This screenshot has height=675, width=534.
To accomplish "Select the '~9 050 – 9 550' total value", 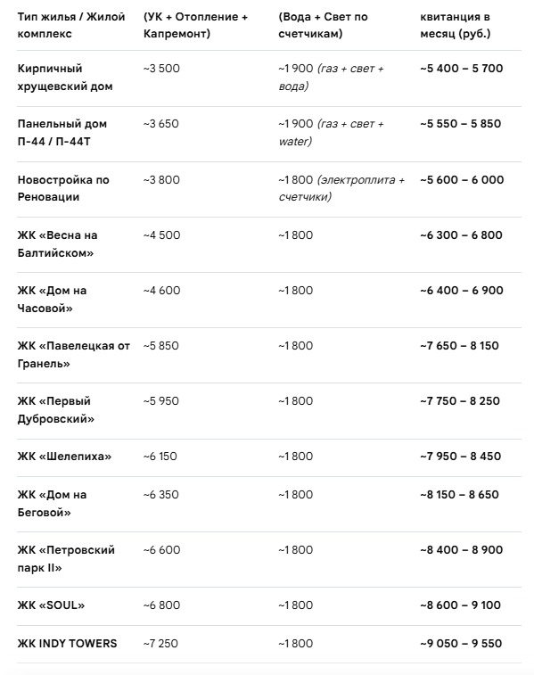I will (x=461, y=644).
